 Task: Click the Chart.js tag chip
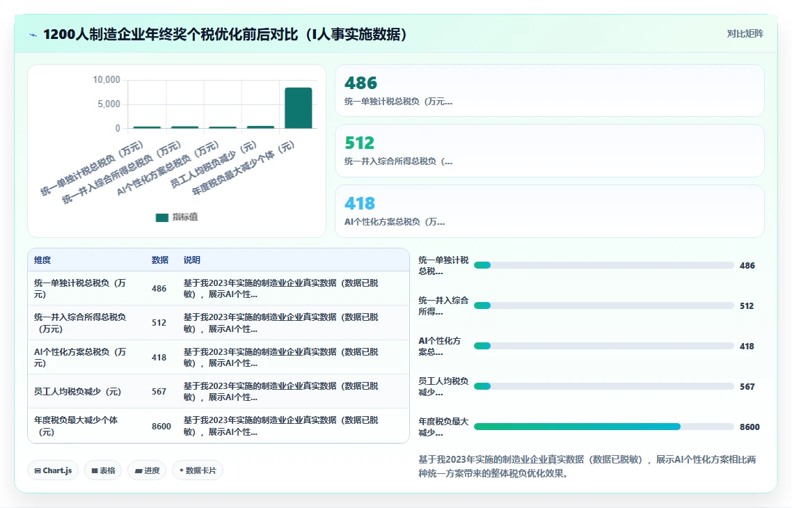[53, 470]
